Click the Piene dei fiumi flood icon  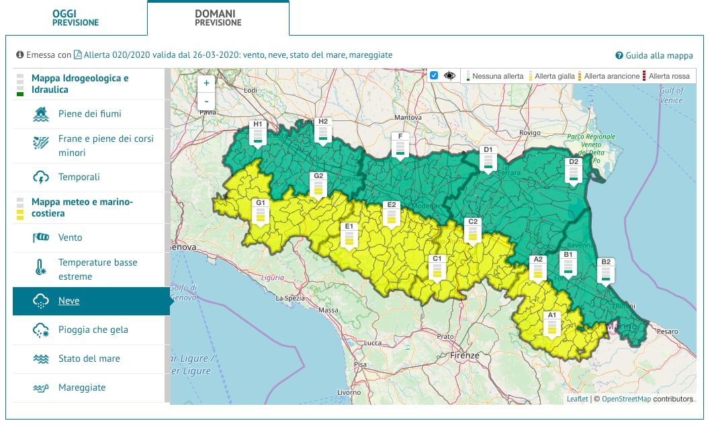point(41,114)
